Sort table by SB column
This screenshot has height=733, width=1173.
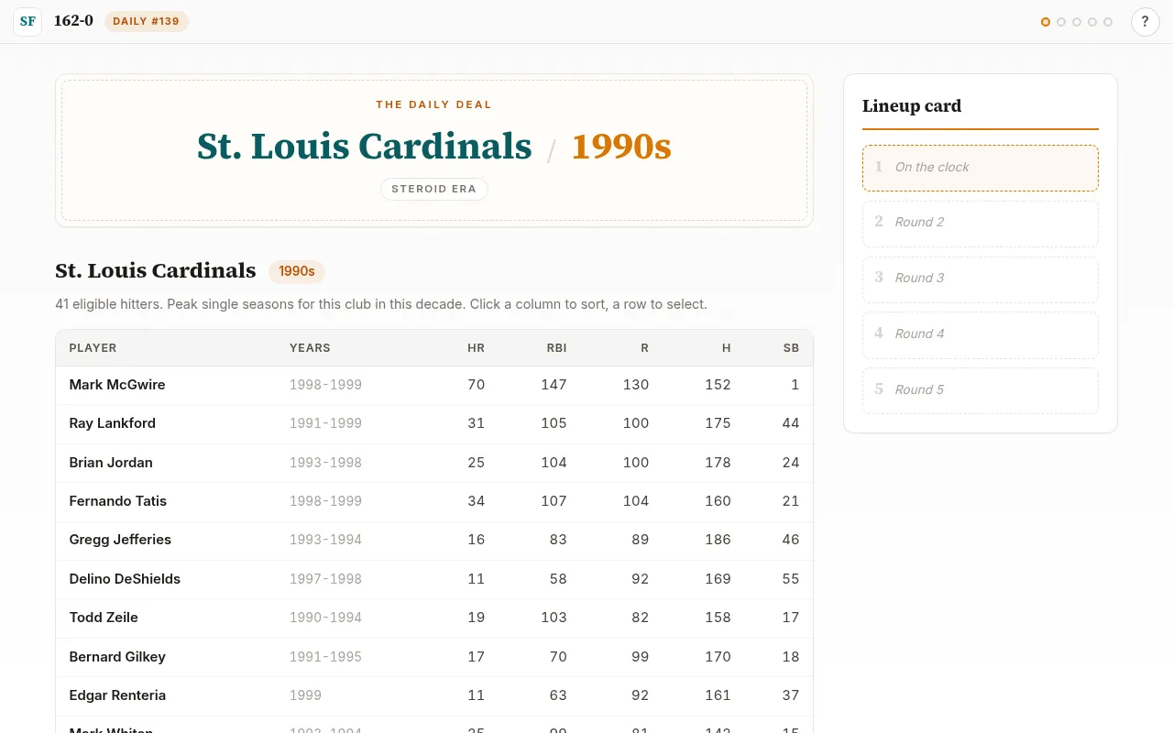click(791, 348)
